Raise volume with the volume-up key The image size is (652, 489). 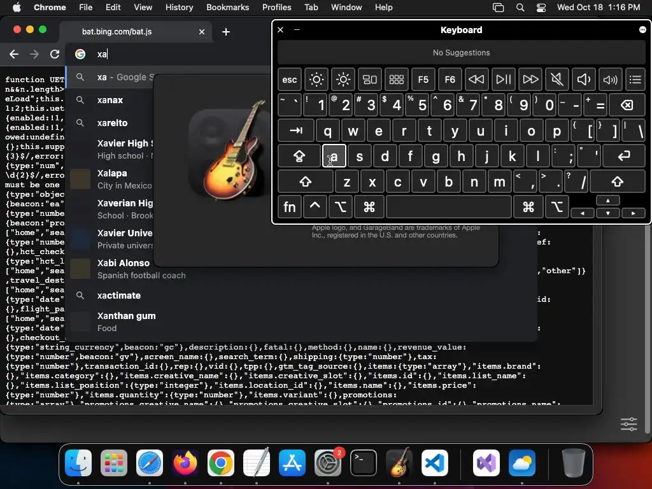611,80
